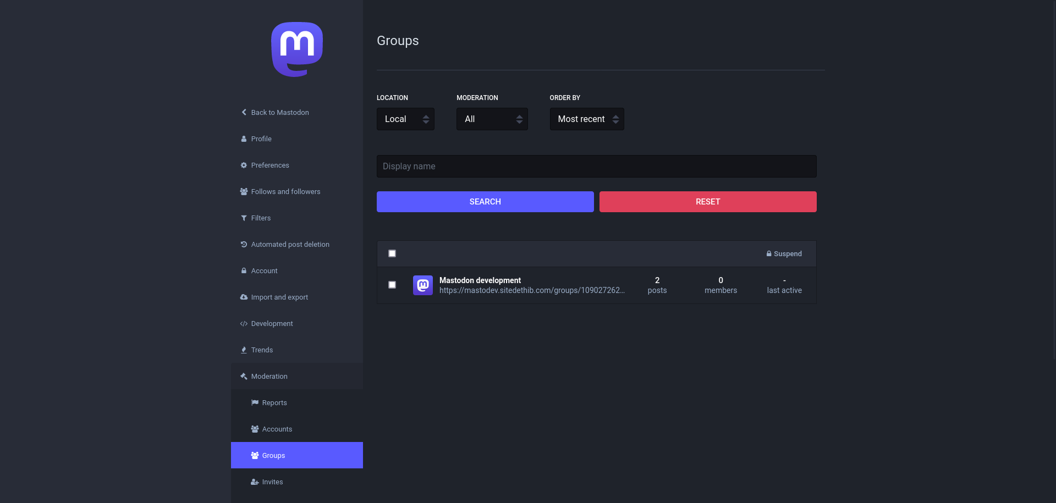This screenshot has width=1056, height=503.
Task: Click the Import and export cloud icon
Action: (x=244, y=297)
